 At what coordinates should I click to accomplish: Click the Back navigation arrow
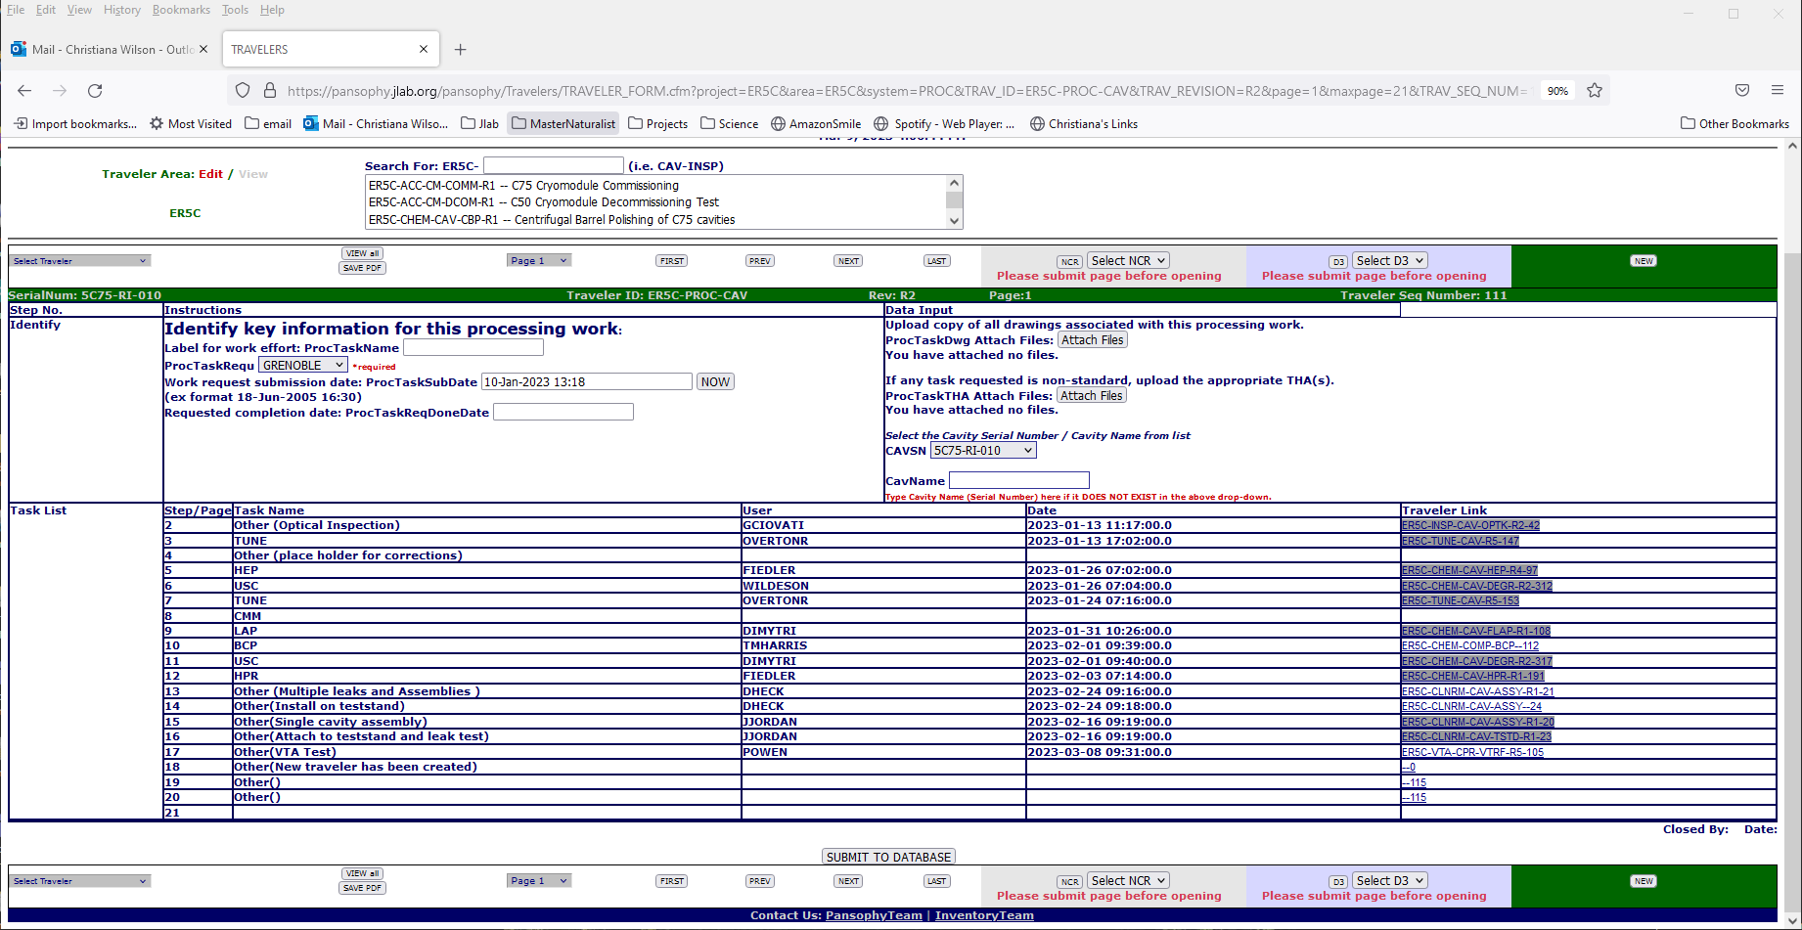click(24, 91)
